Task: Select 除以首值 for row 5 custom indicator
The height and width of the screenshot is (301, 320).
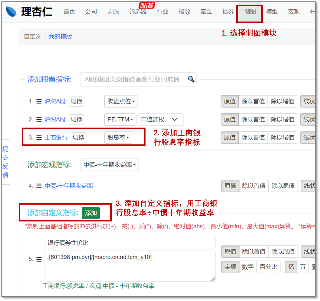Action: [254, 251]
